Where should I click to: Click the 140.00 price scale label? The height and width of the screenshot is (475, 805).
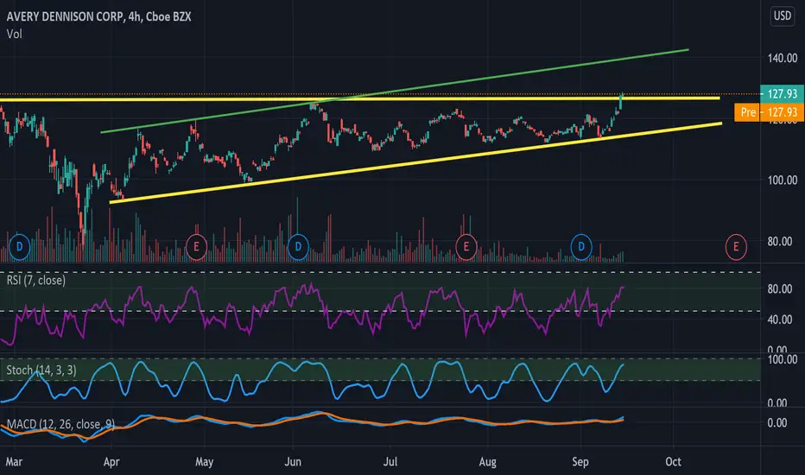tap(783, 58)
